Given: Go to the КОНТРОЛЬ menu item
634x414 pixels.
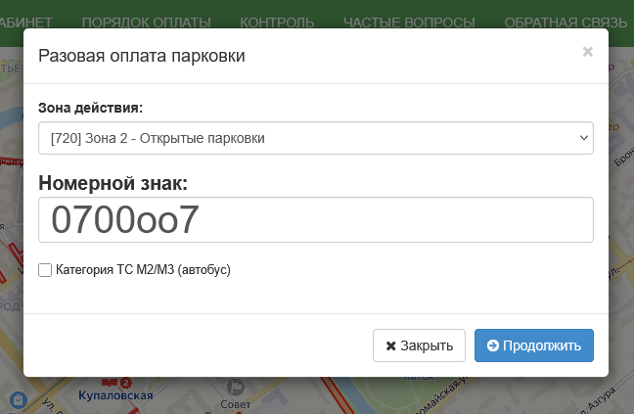Looking at the screenshot, I should click(x=277, y=22).
